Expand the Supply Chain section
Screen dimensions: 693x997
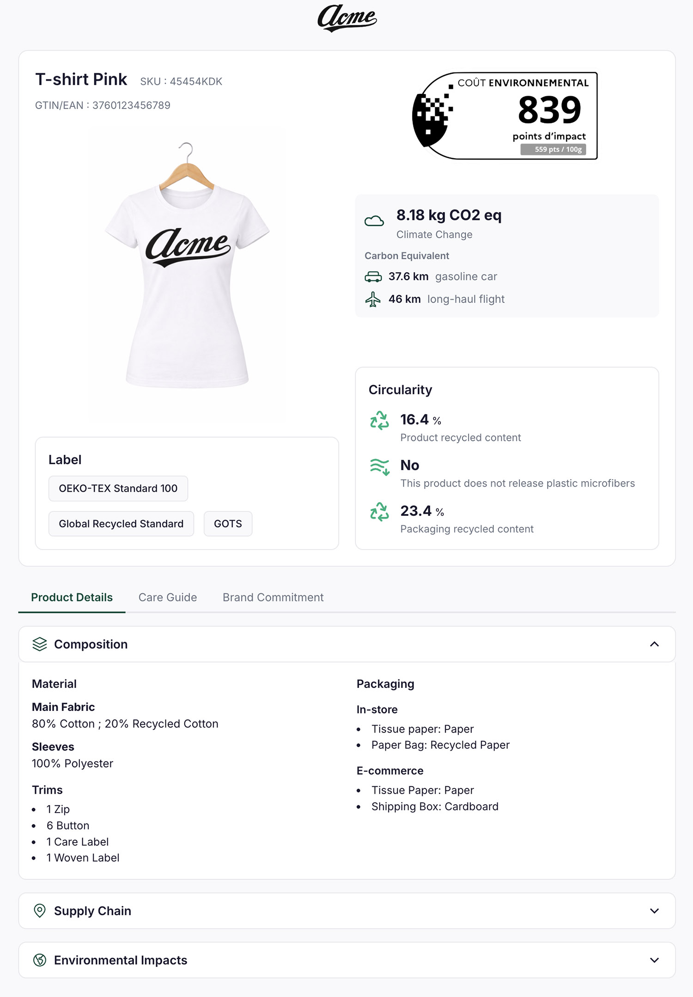[654, 911]
